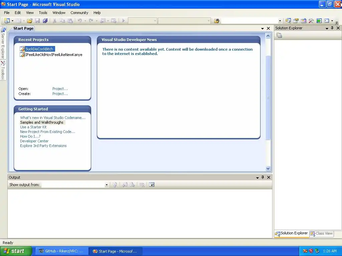Open the Find combo box dropdown arrow
This screenshot has width=342, height=256.
(280, 21)
